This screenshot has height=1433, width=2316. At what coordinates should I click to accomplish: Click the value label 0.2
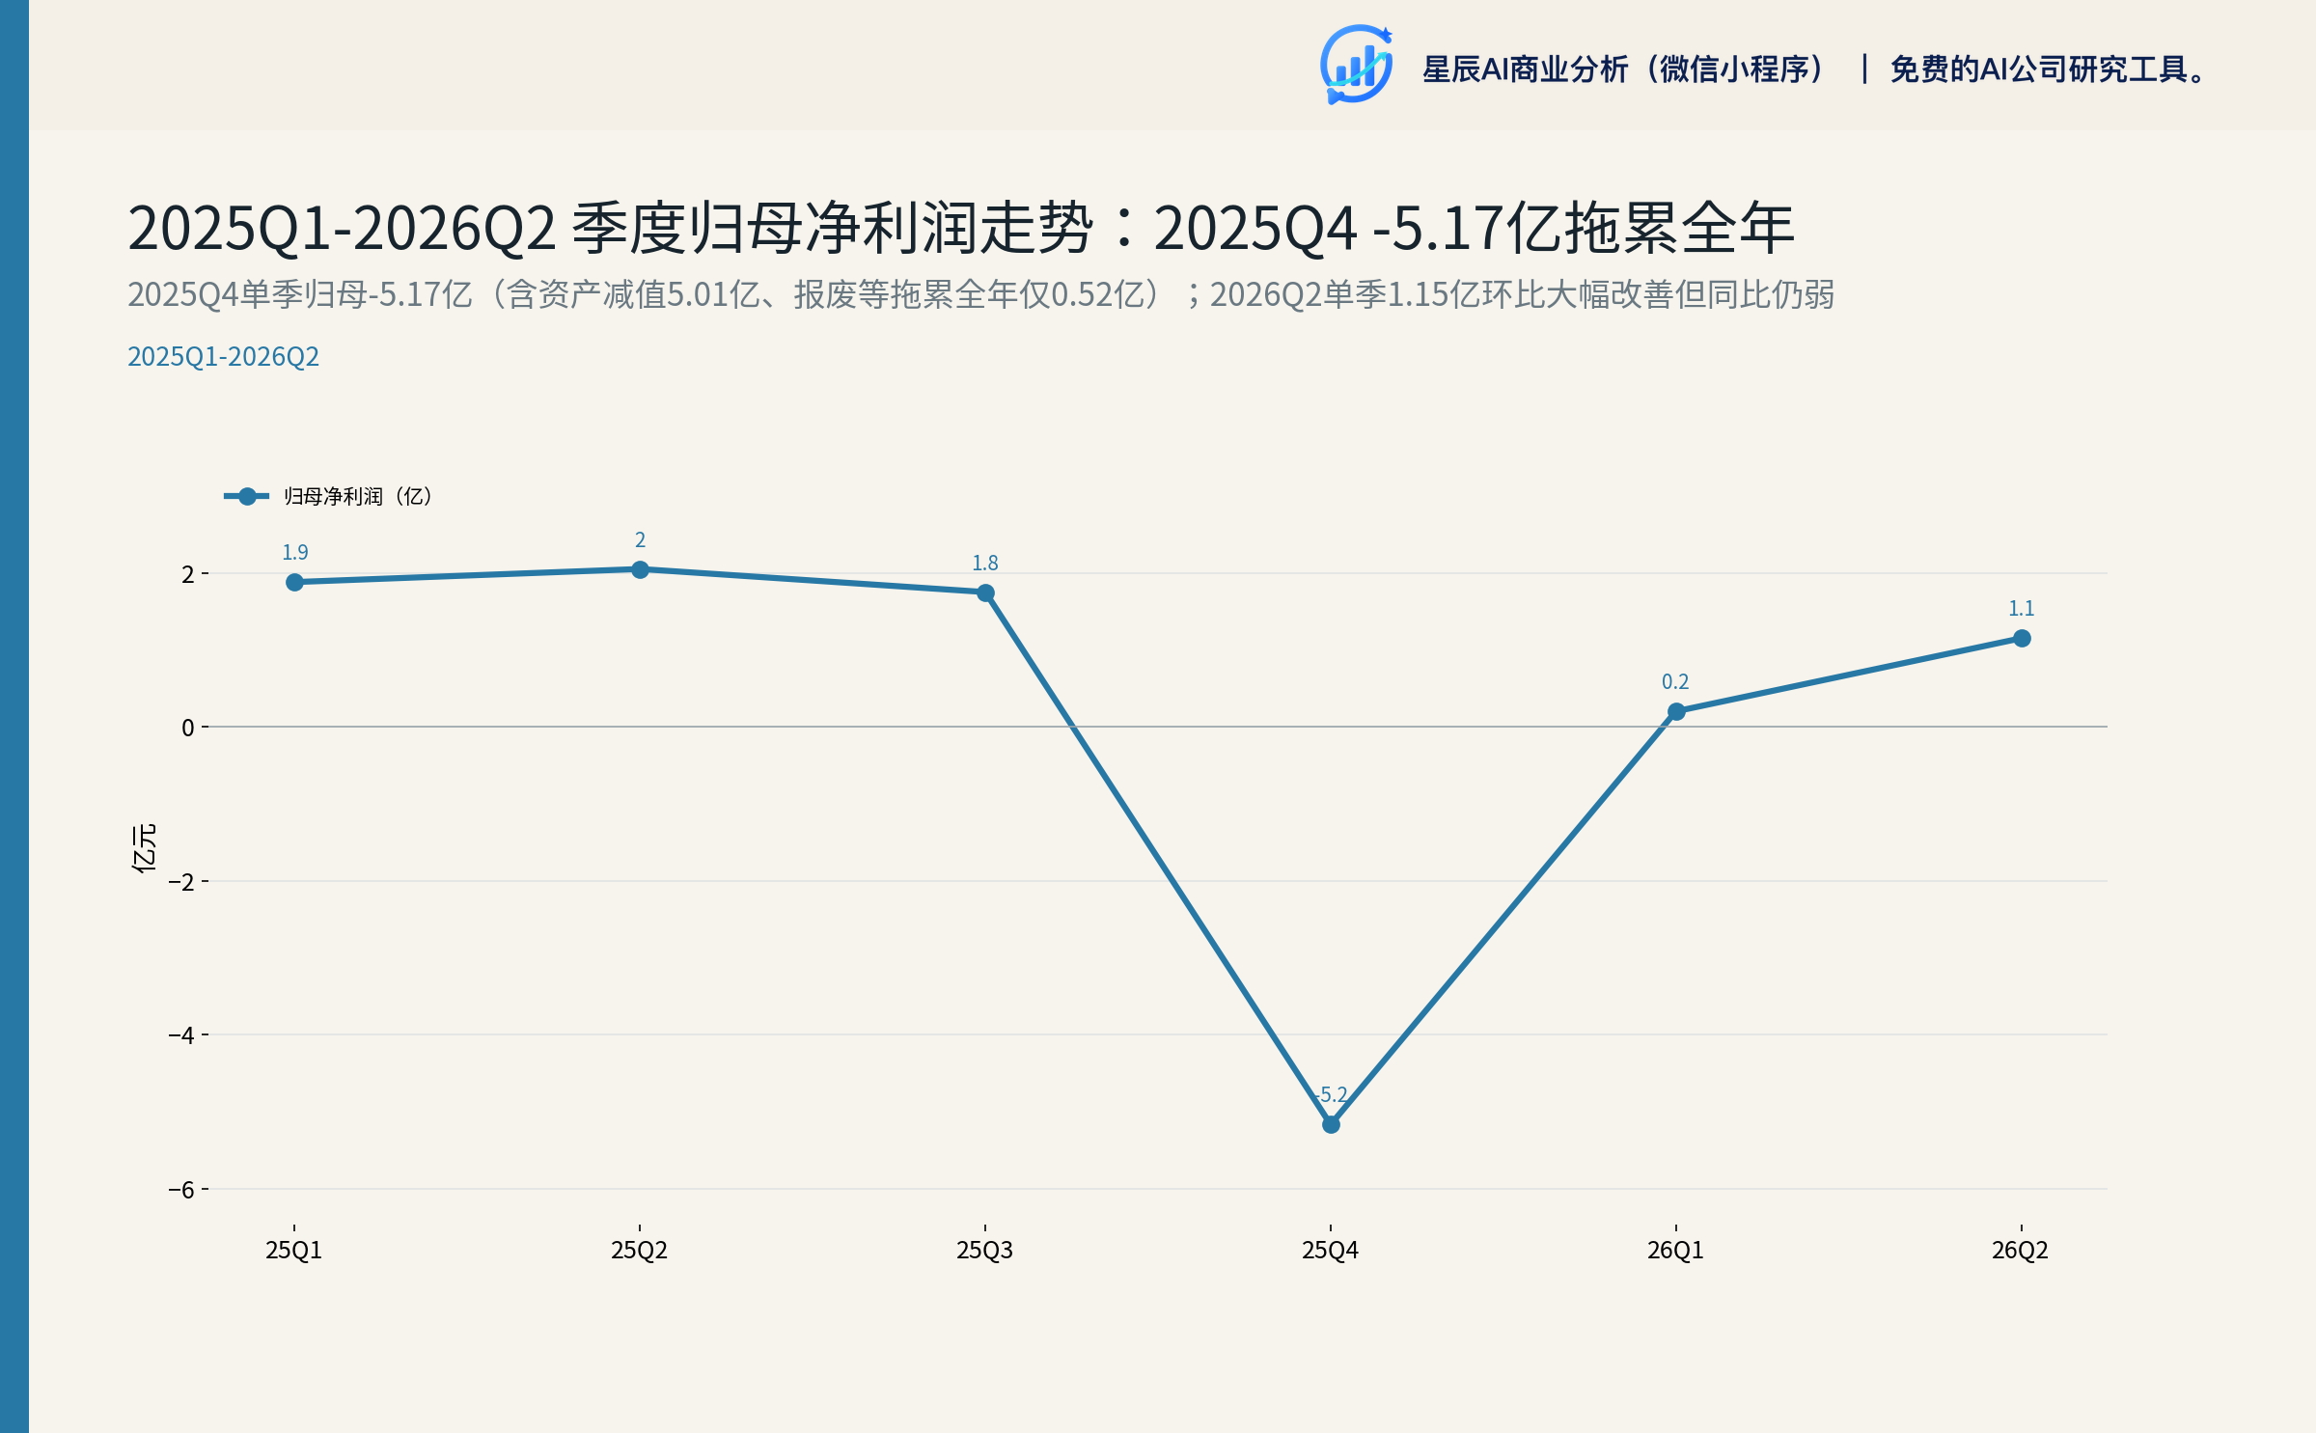click(1675, 682)
